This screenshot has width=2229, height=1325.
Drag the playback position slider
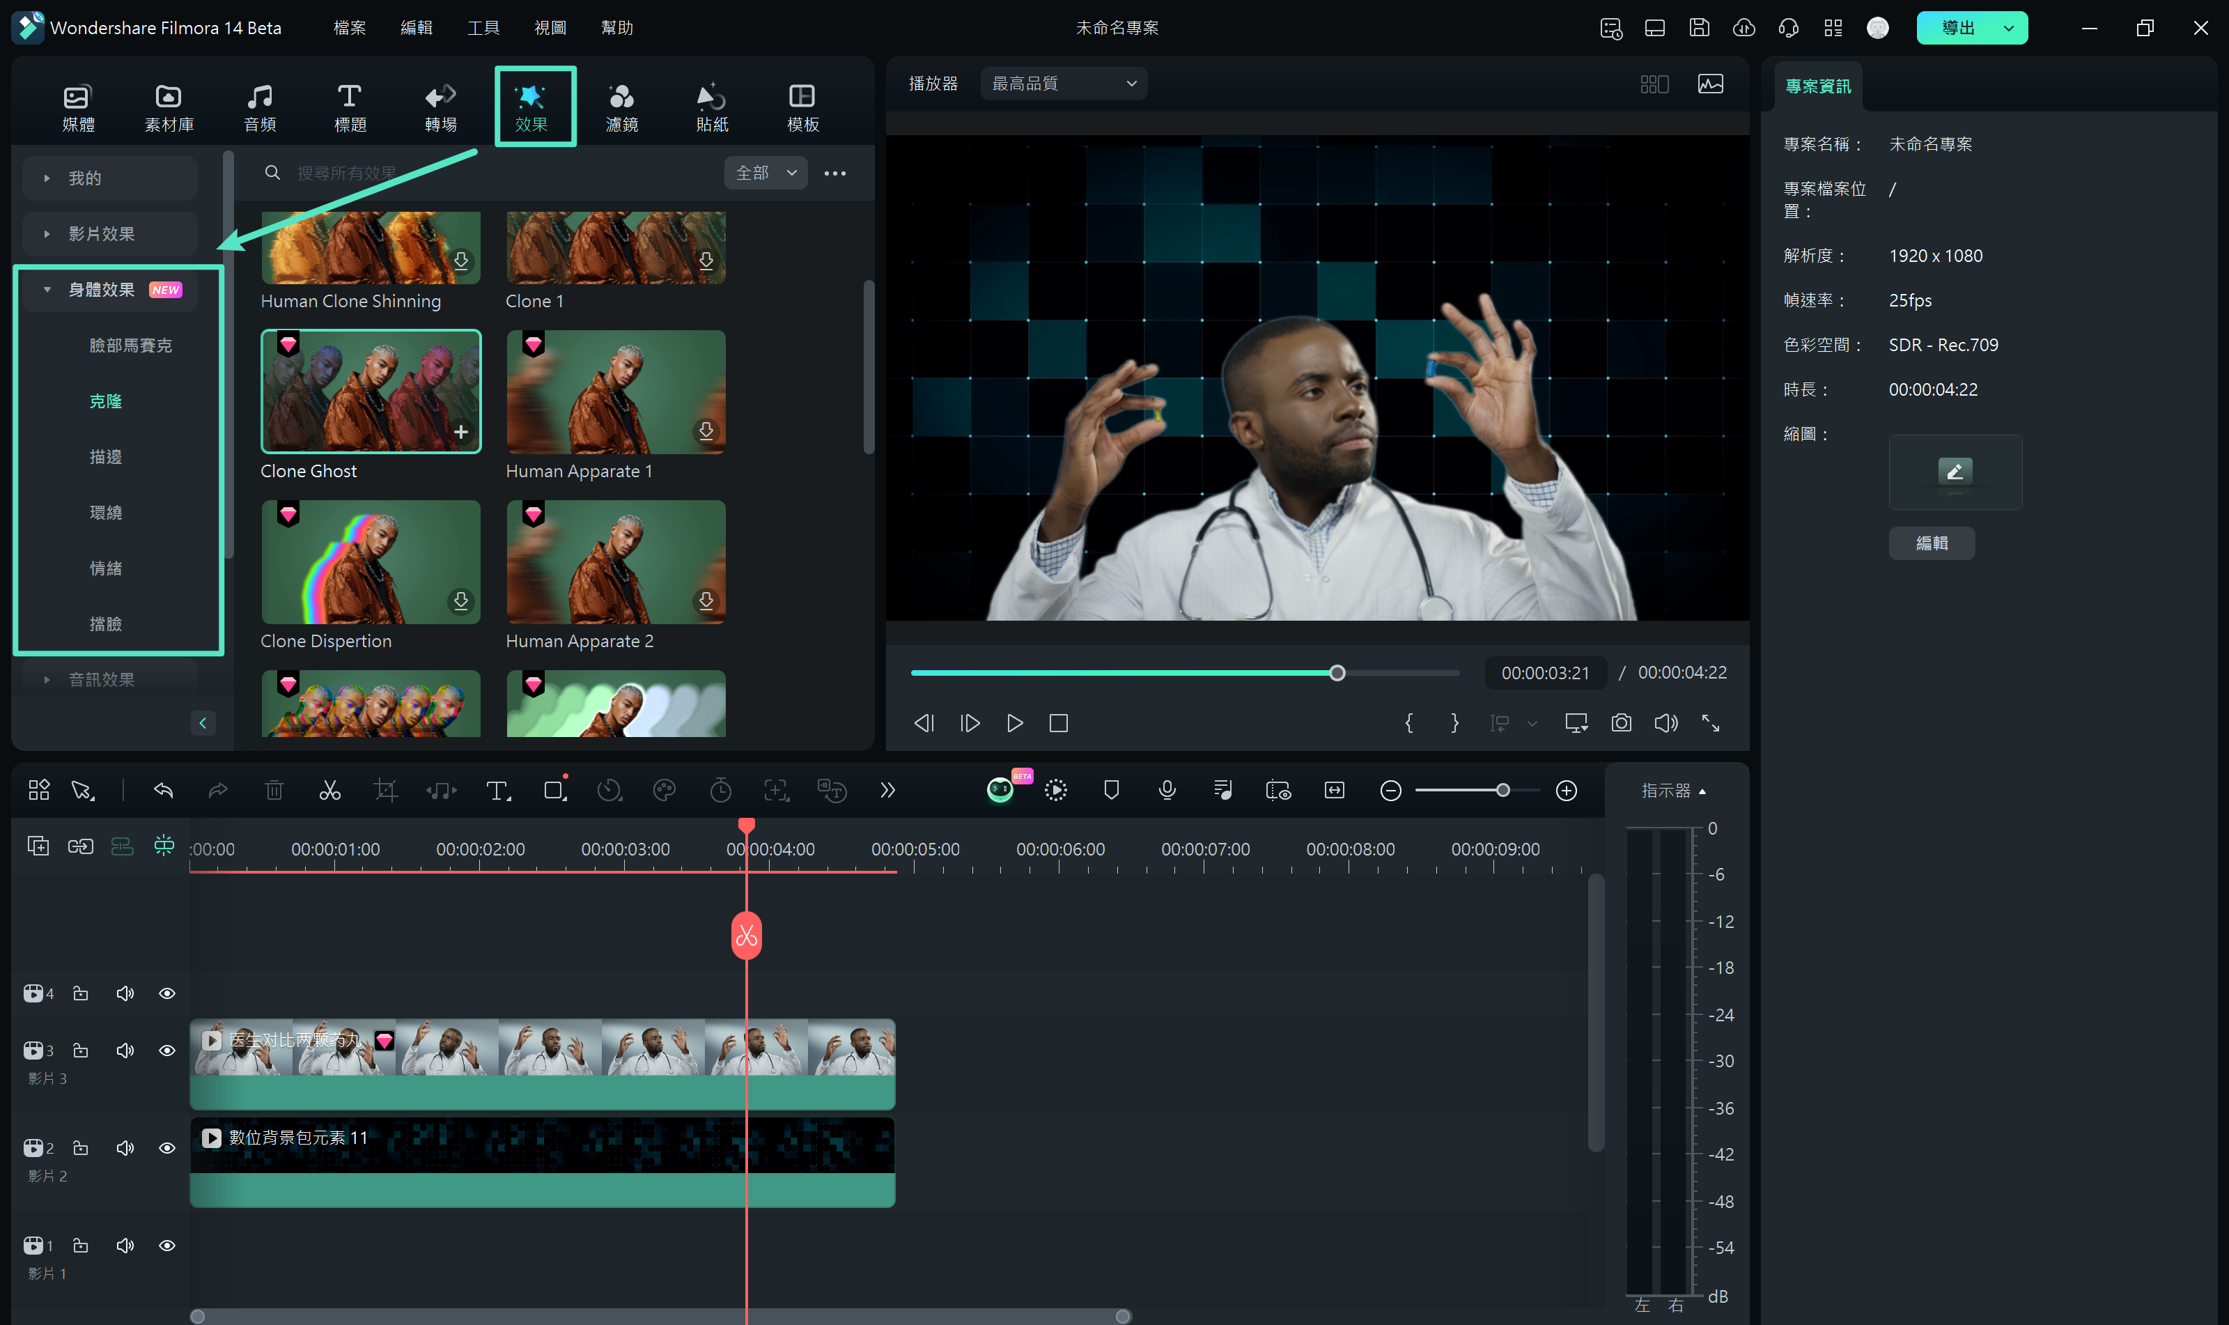coord(1338,672)
